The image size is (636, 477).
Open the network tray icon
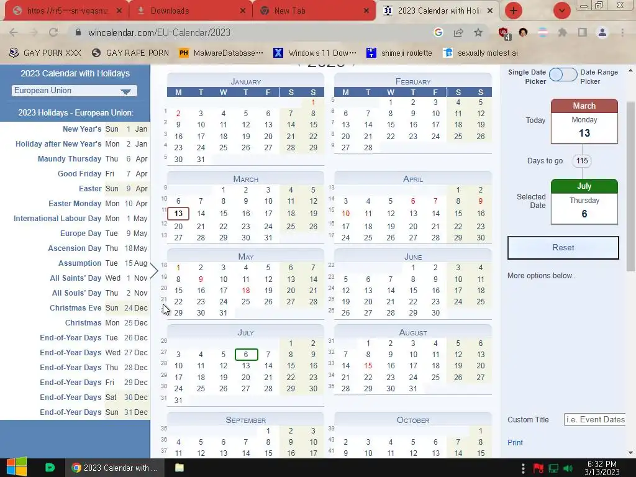(553, 468)
